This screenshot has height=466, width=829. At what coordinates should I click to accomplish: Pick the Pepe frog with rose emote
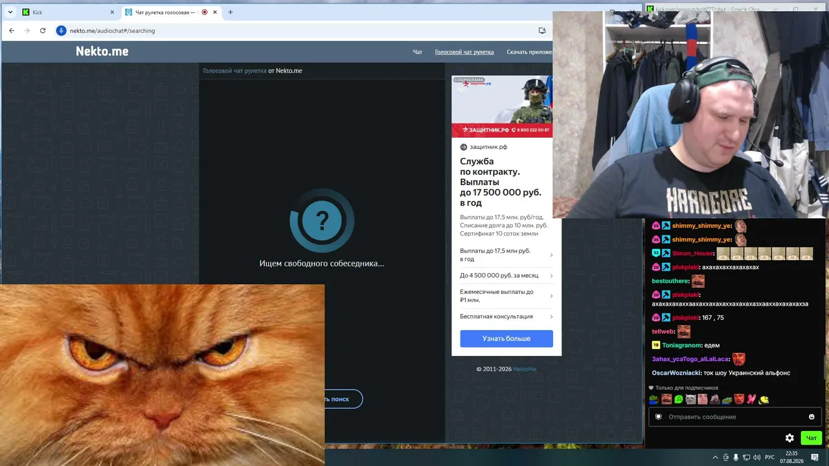pyautogui.click(x=654, y=399)
